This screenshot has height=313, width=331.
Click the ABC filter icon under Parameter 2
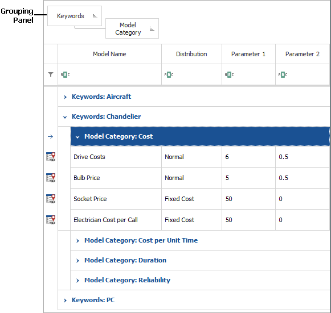point(283,75)
